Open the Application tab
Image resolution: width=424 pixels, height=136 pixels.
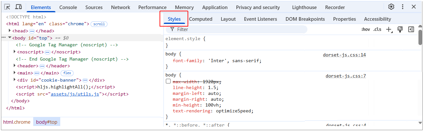point(215,7)
